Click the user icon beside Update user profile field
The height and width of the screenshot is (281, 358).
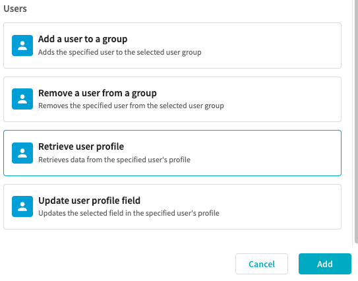[22, 206]
